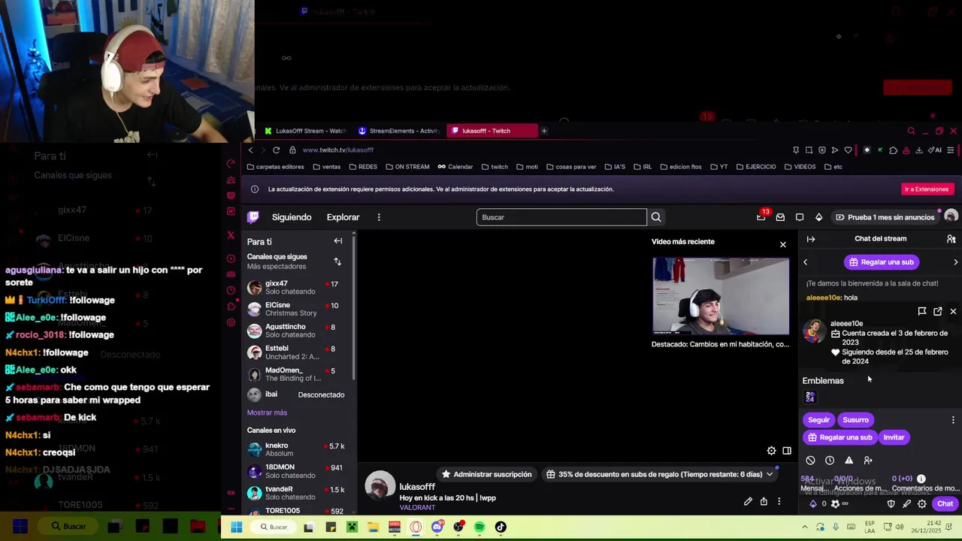962x541 pixels.
Task: Click Invitar on the user card
Action: click(894, 437)
